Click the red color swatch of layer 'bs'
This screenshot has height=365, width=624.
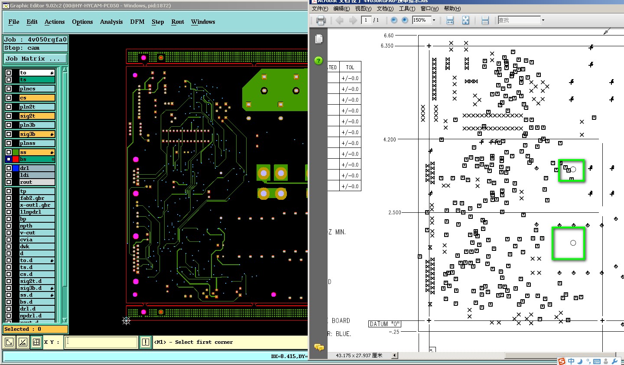(16, 159)
